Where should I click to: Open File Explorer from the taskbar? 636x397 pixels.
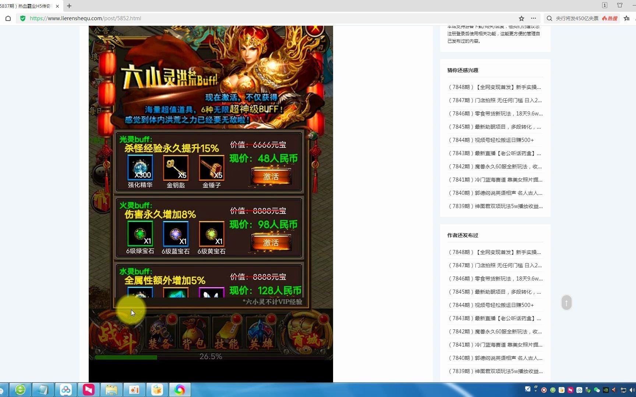click(x=112, y=390)
